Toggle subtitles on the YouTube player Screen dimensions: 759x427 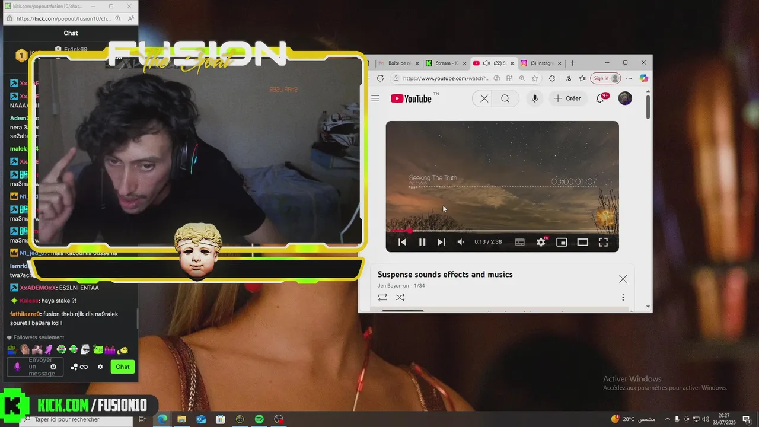[520, 242]
